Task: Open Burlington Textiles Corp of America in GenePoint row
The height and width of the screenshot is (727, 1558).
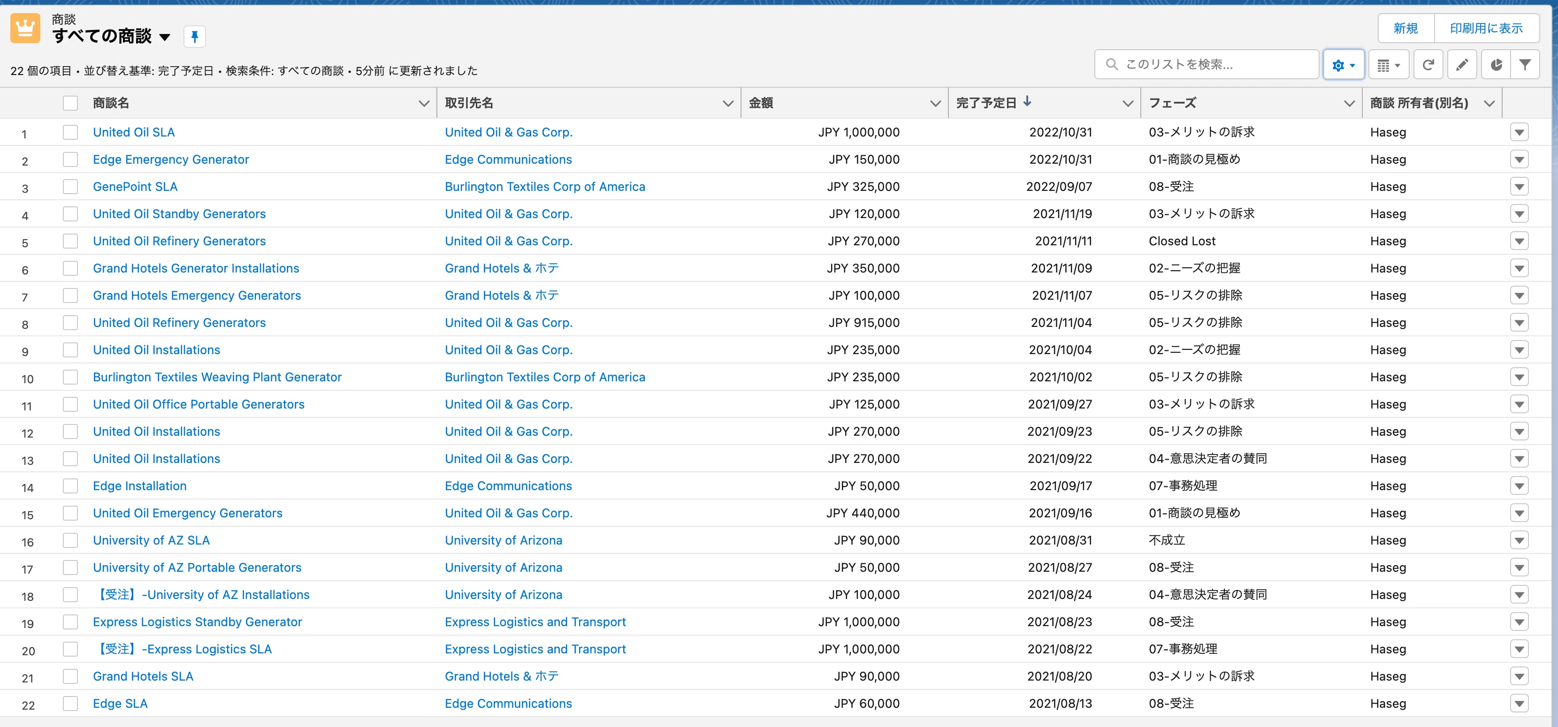Action: 545,187
